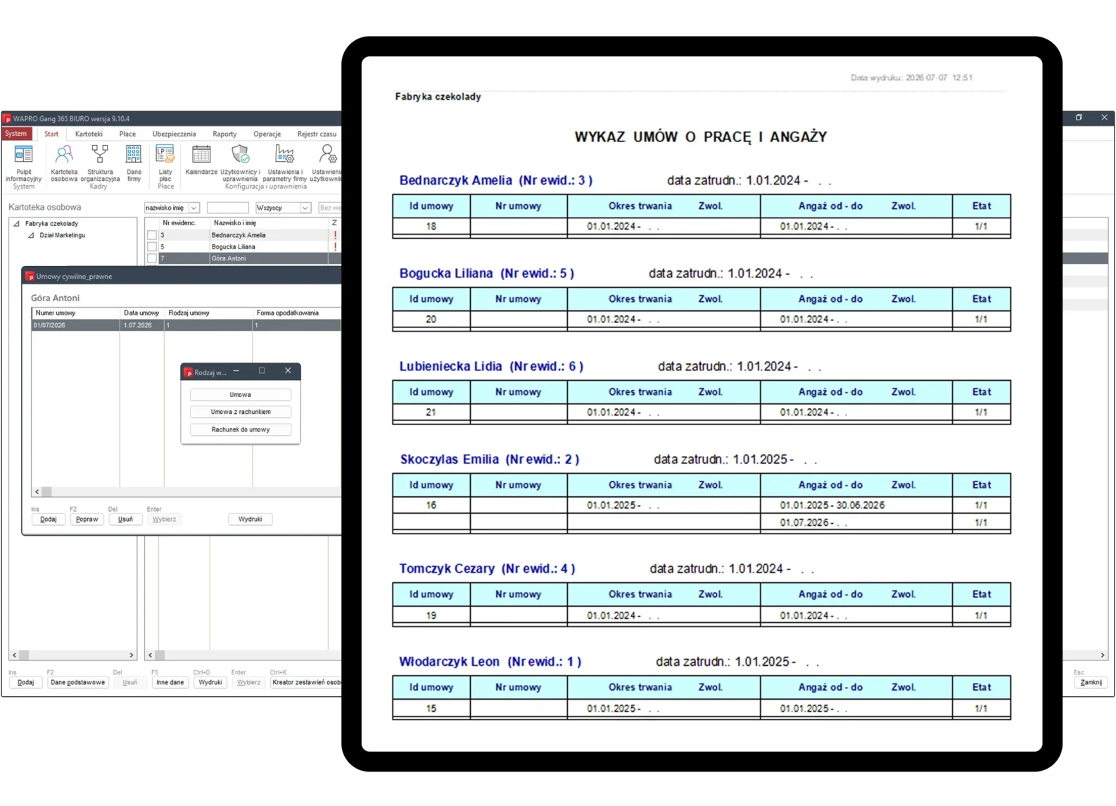Click the Rodzaj dialog logo icon
Screen dimensions: 1116x806
point(188,372)
